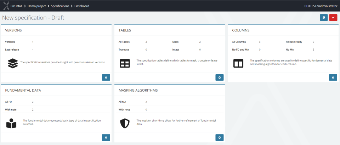Click 'With note' in Fundamental Data card
340x145 pixels.
tap(11, 110)
